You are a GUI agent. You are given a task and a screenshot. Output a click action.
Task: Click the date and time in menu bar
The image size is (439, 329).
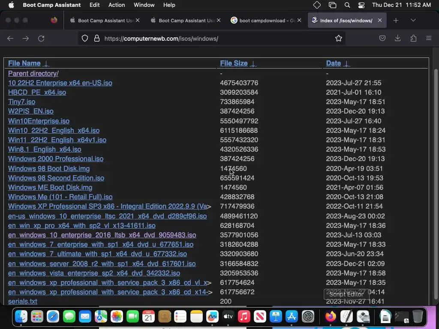pyautogui.click(x=401, y=5)
